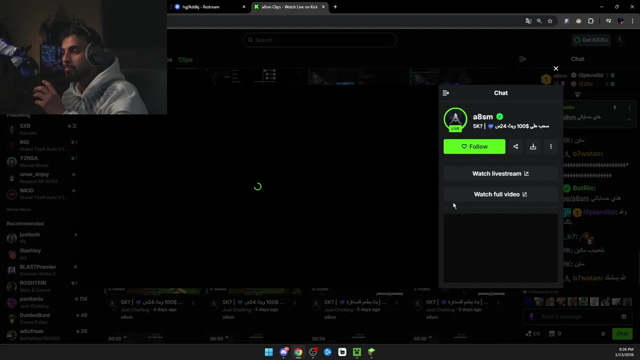The height and width of the screenshot is (360, 640).
Task: Expand Following list with Show More
Action: (18, 209)
